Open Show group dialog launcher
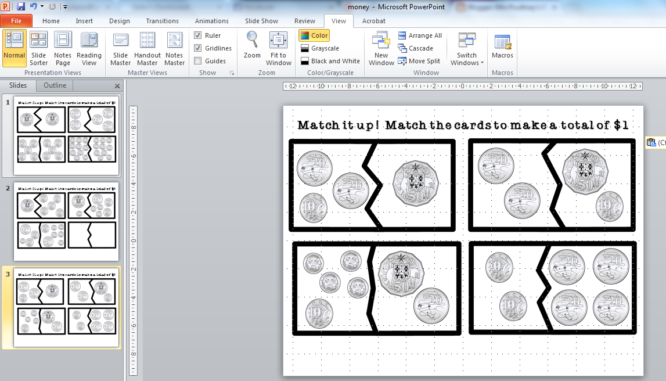The height and width of the screenshot is (381, 666). click(232, 73)
